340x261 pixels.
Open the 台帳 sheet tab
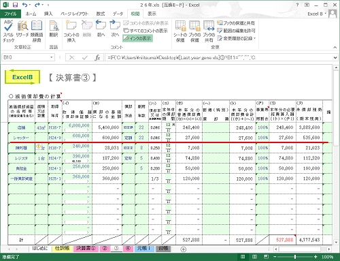[x=163, y=248]
